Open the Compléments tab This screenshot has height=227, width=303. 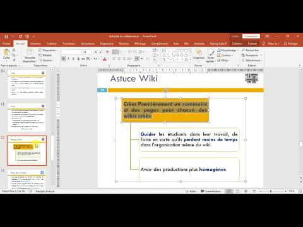tap(160, 44)
